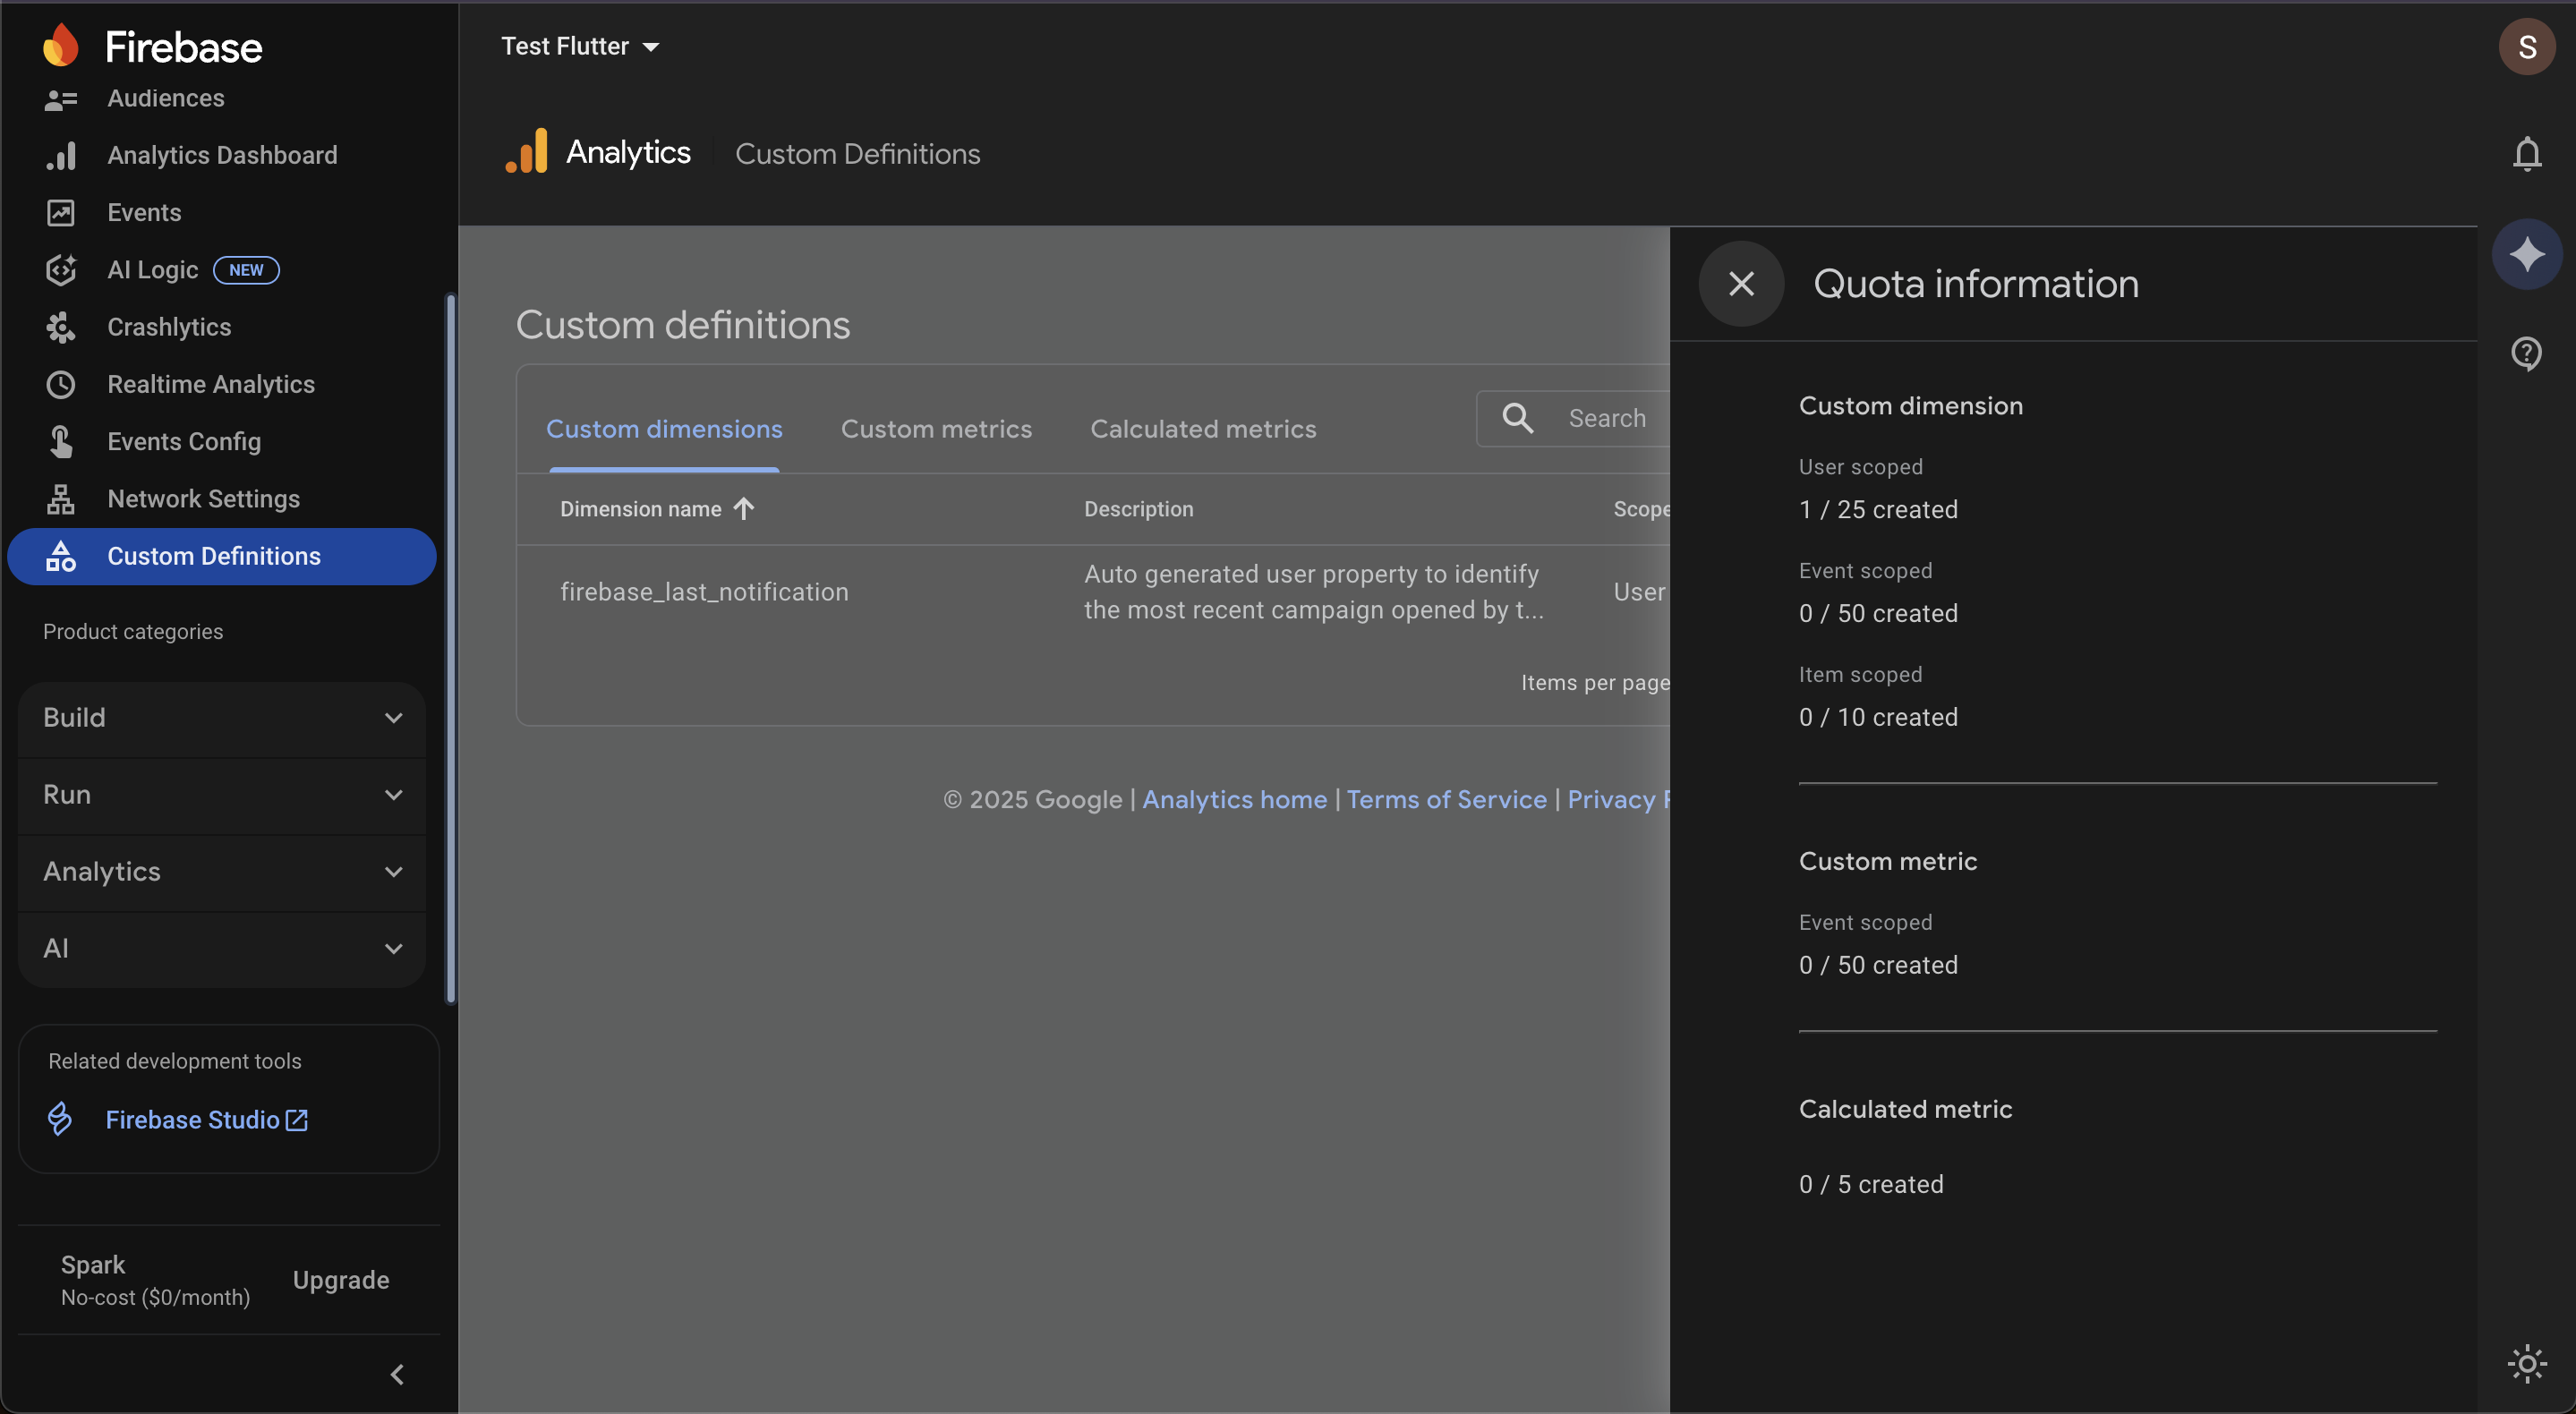Open Realtime Analytics from the sidebar
2576x1414 pixels.
(x=210, y=384)
